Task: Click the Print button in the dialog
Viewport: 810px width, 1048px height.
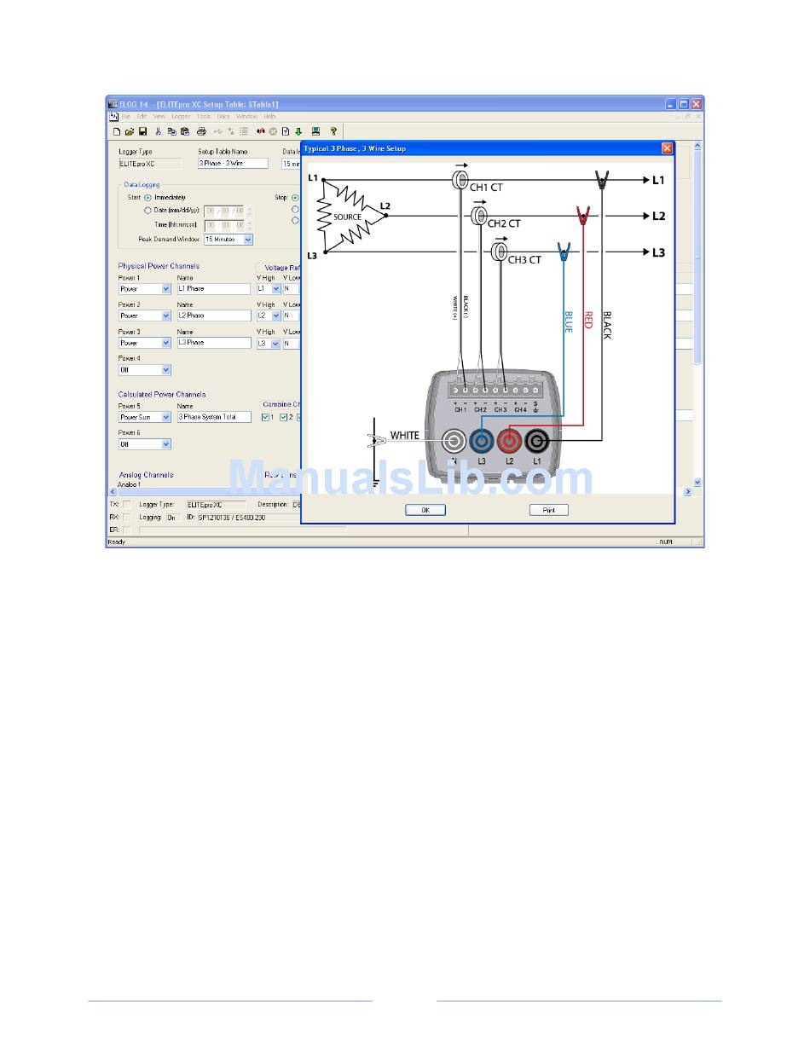Action: (548, 510)
